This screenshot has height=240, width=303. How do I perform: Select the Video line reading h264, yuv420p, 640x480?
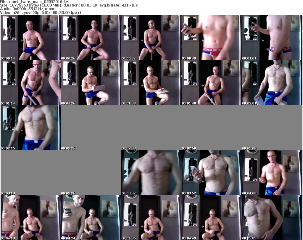40,12
